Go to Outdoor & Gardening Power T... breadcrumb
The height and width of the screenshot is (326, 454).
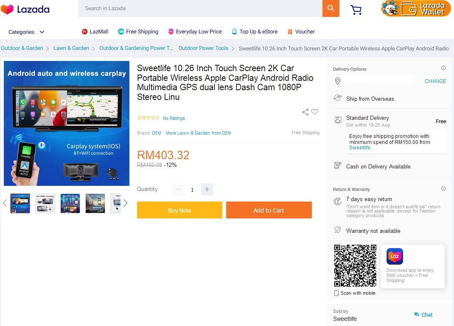click(136, 48)
